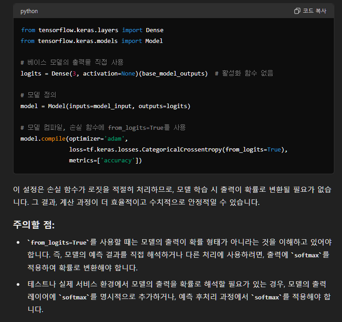Click the paragraph starting '이 설정은 손실 함수가'
The height and width of the screenshot is (322, 342).
point(172,196)
